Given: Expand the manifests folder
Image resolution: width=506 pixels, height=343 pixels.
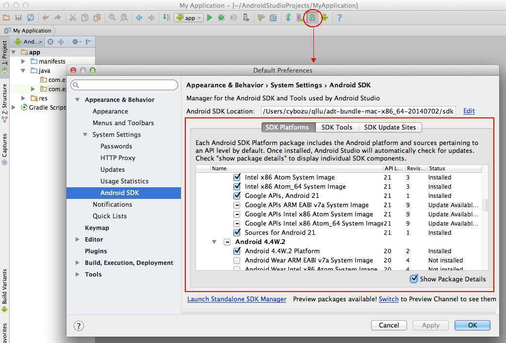Looking at the screenshot, I should point(23,61).
